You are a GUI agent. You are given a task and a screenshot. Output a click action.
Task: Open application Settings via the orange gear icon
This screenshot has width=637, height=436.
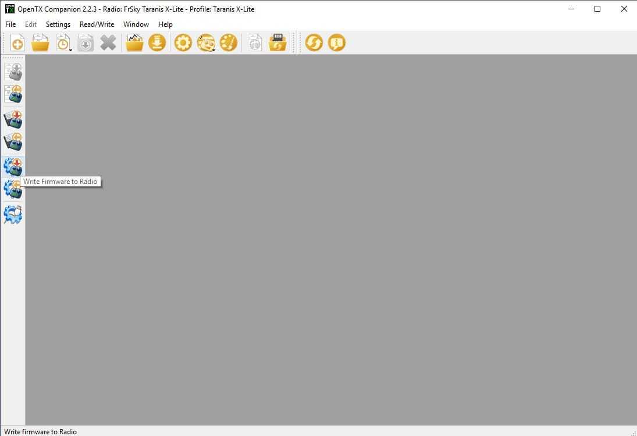183,42
